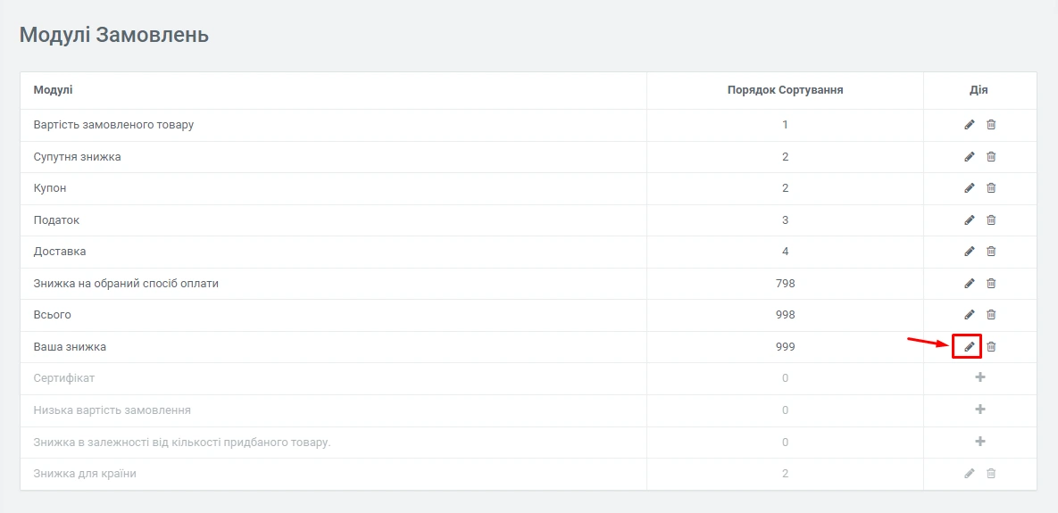Click pencil icon for Купон row
Viewport: 1058px width, 513px height.
tap(970, 188)
